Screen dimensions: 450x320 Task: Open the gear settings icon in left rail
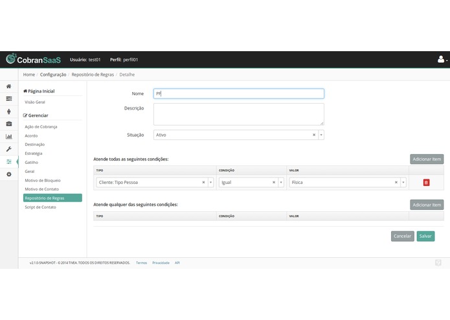9,174
